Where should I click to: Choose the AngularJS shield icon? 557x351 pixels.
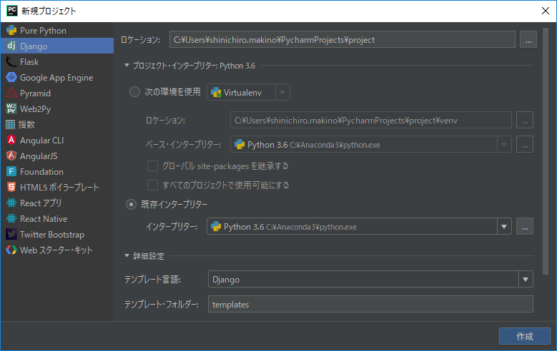(11, 156)
